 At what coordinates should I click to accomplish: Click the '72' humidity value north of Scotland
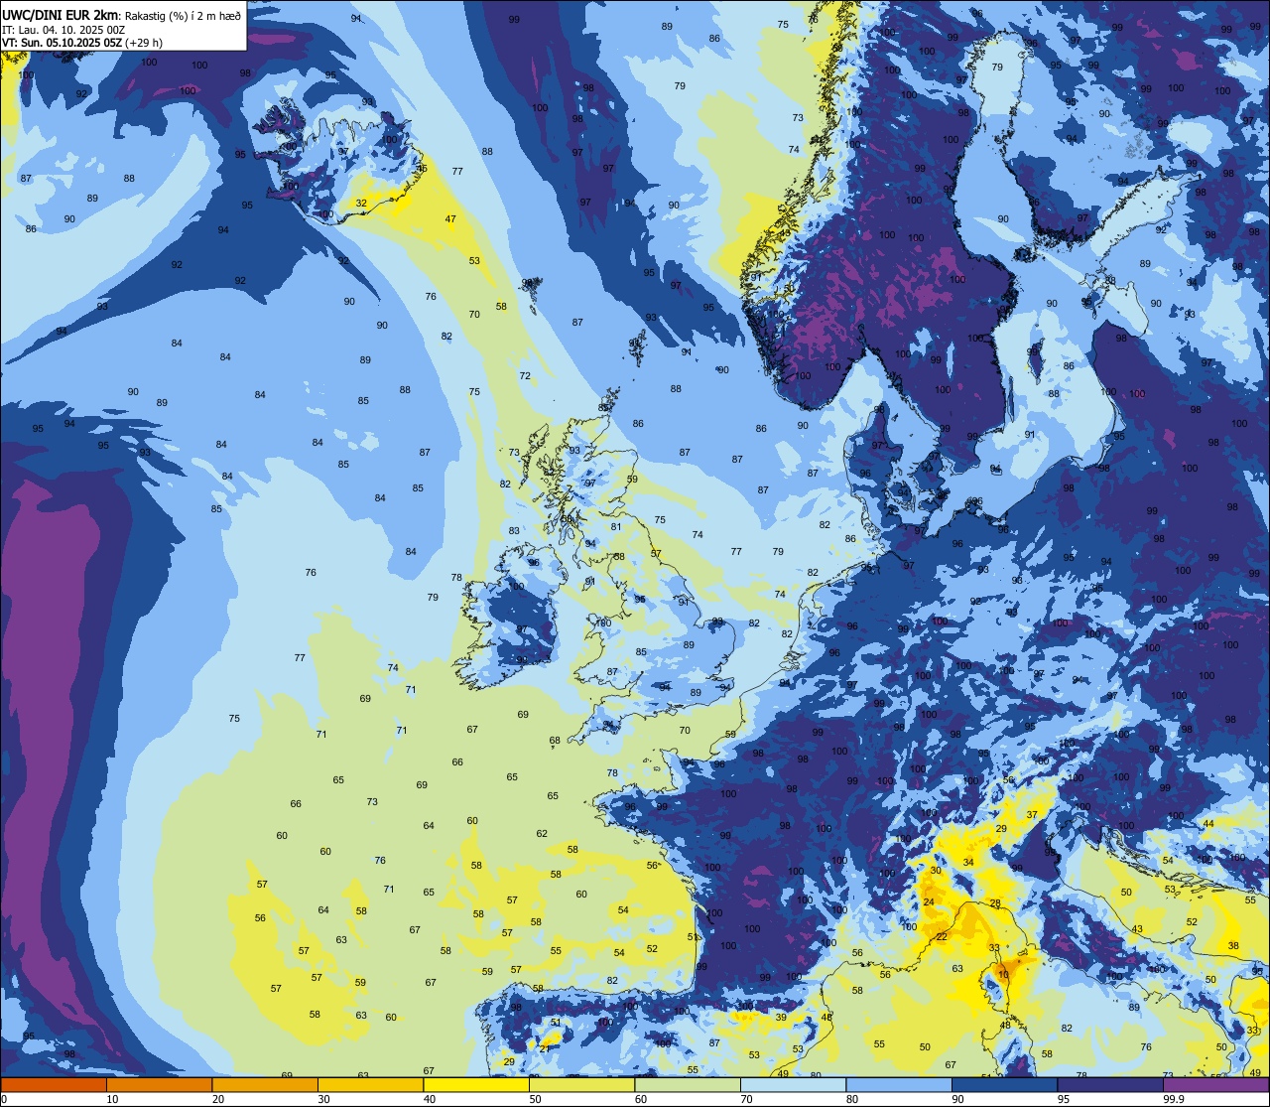coord(525,376)
